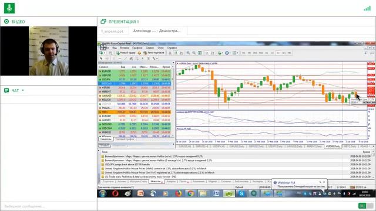Select bar chart type icon
The image size is (376, 211).
point(170,53)
